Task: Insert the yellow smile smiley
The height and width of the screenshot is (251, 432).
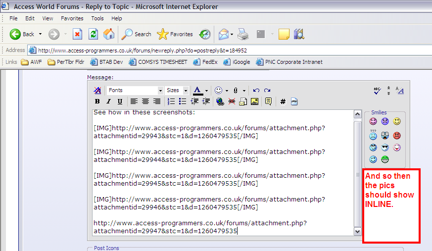Action: 397,121
